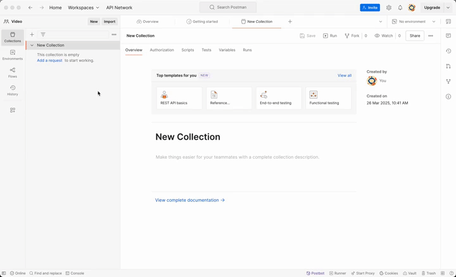This screenshot has height=277, width=456.
Task: Expand the Upgrade dropdown arrow
Action: coord(448,8)
